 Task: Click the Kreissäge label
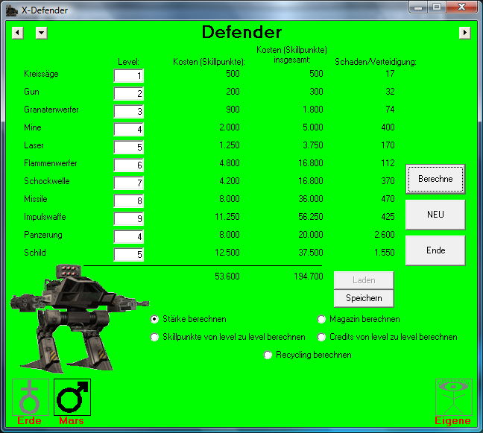[x=41, y=74]
